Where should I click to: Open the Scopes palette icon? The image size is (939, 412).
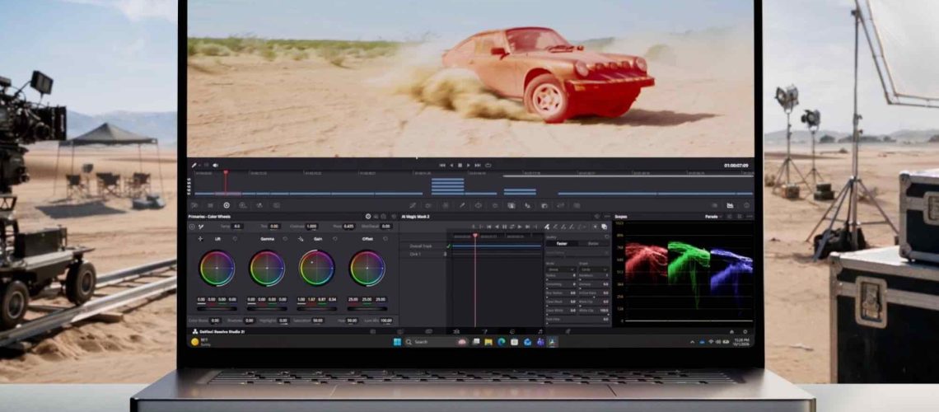point(730,205)
